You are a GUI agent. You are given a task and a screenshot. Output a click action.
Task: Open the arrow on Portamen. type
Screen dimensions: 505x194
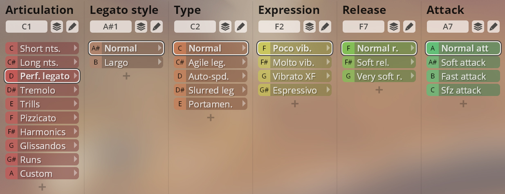(244, 104)
